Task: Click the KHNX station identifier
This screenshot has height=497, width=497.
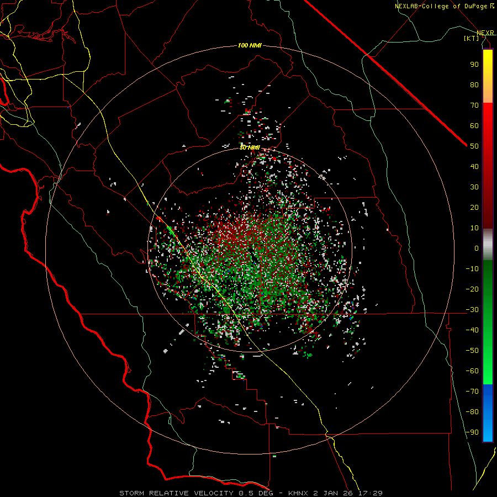Action: pos(299,493)
